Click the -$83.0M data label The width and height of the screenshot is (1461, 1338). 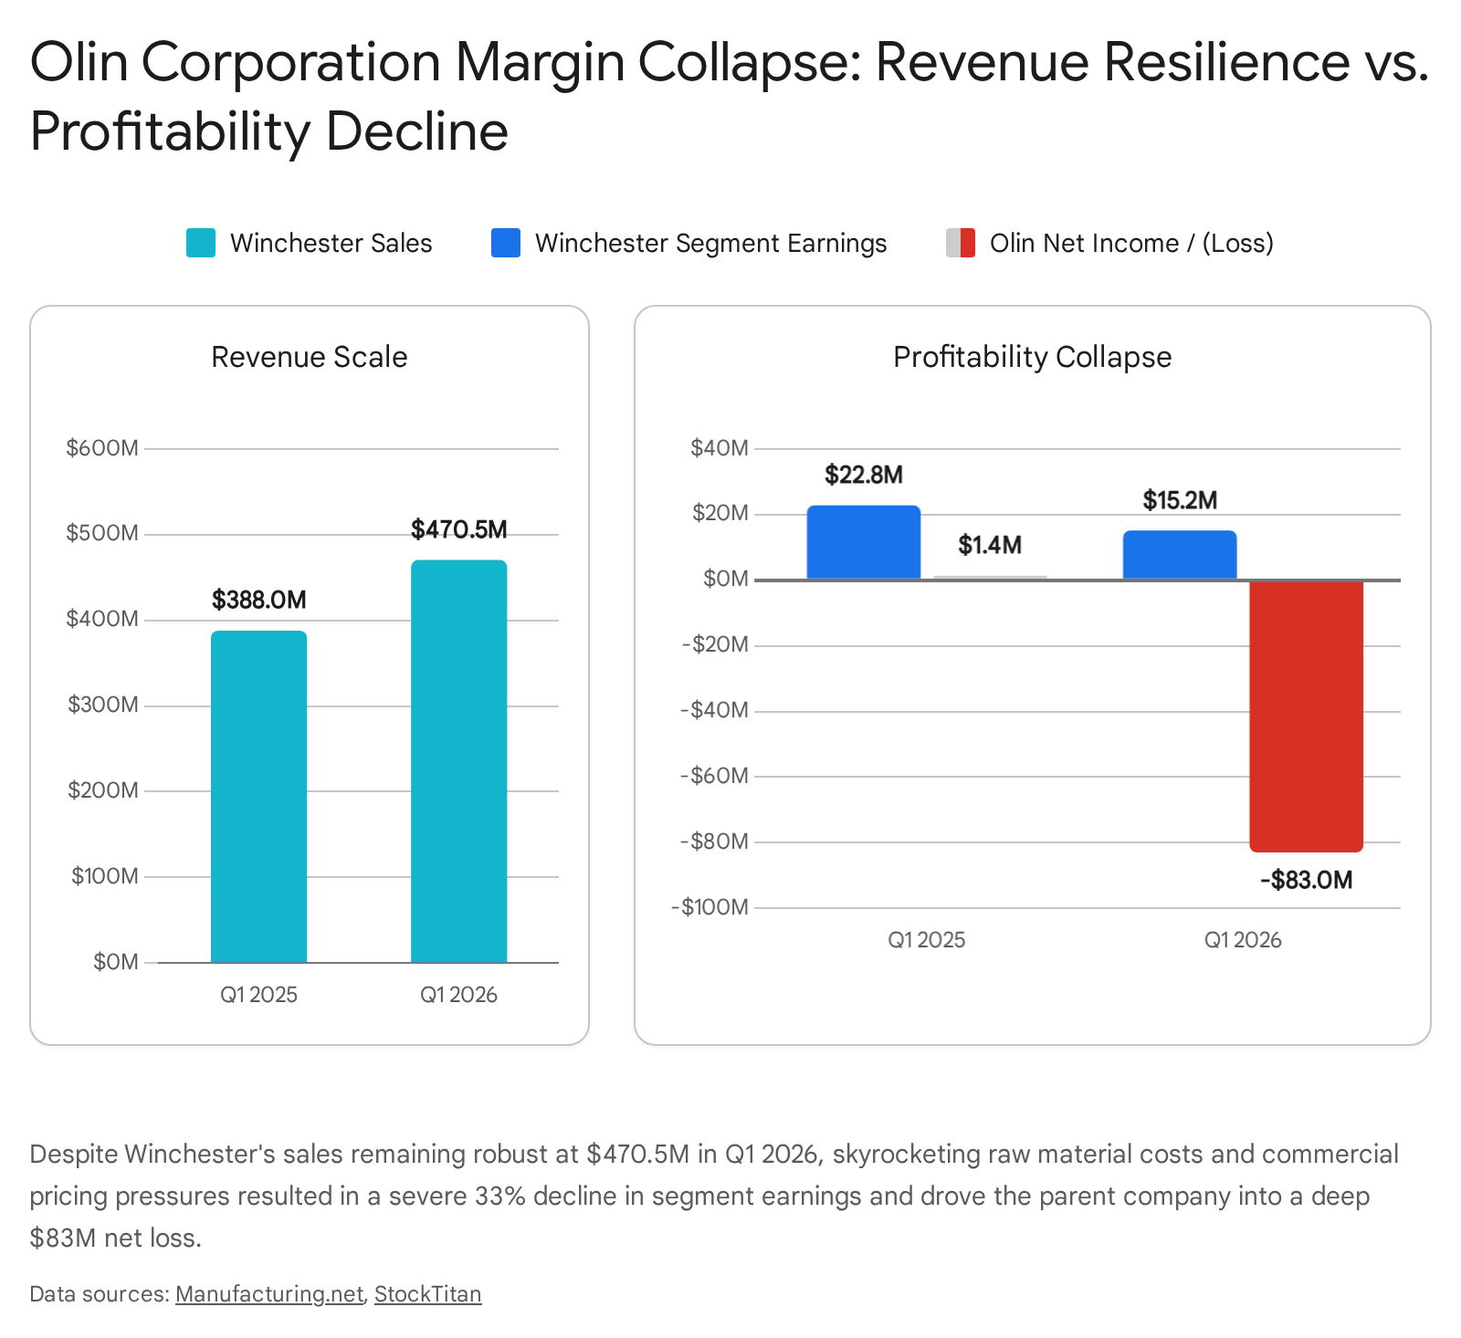[x=1306, y=880]
